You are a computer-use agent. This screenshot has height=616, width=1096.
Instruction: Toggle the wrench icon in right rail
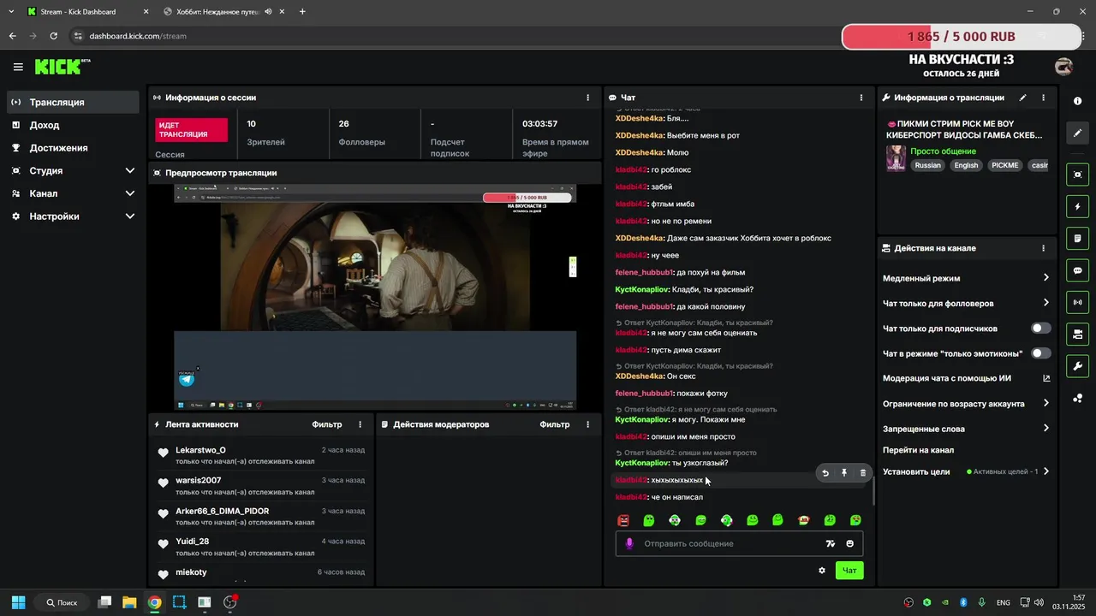point(1077,366)
